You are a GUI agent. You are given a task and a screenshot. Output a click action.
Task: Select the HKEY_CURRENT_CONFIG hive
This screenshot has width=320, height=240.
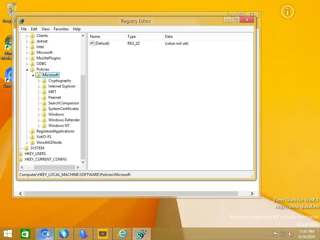pyautogui.click(x=46, y=159)
